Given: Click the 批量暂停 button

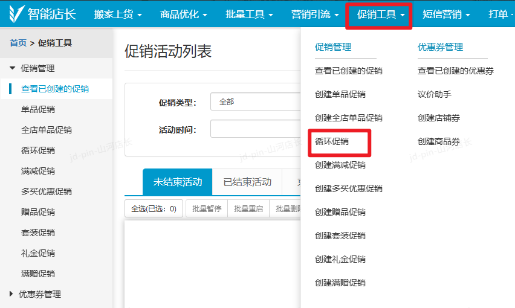Looking at the screenshot, I should tap(207, 209).
